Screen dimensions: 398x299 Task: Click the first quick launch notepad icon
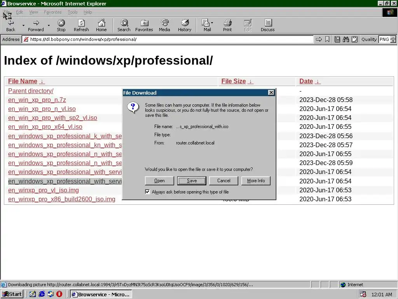click(33, 294)
